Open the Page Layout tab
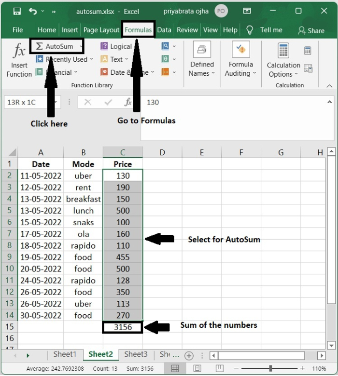 (101, 30)
